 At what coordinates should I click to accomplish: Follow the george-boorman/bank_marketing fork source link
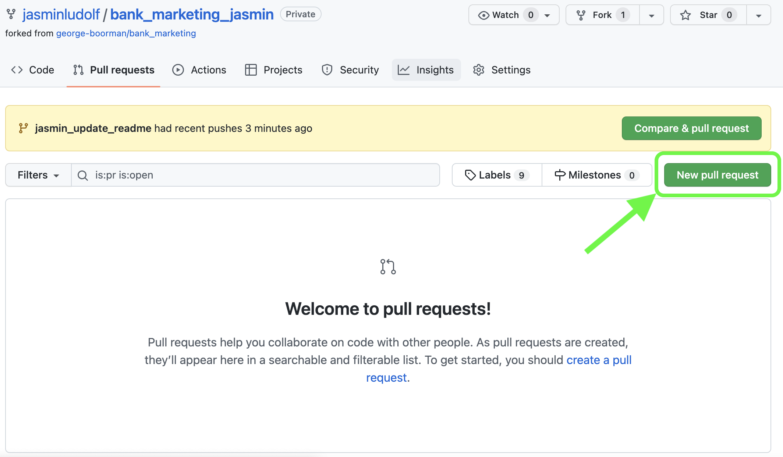[126, 33]
